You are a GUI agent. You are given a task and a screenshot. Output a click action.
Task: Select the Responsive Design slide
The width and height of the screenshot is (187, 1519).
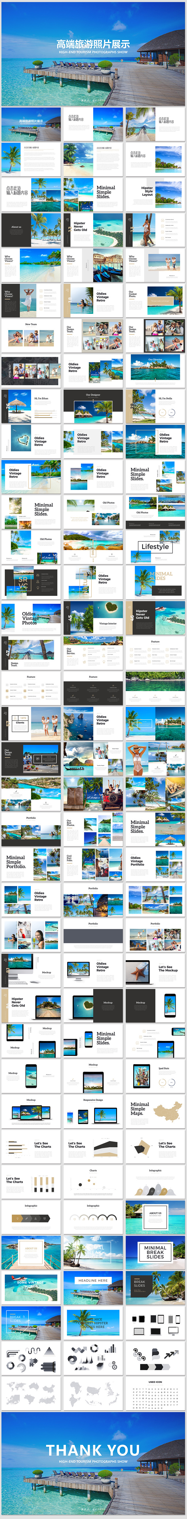(93, 1112)
